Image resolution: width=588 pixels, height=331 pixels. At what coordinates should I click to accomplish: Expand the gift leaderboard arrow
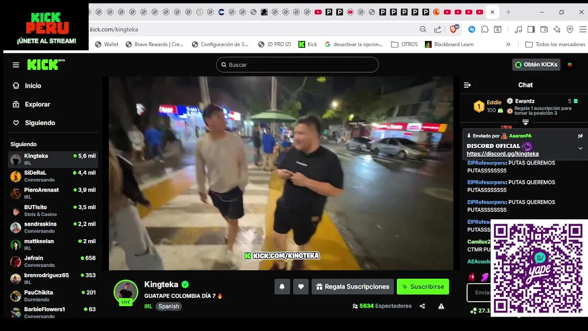point(526,122)
